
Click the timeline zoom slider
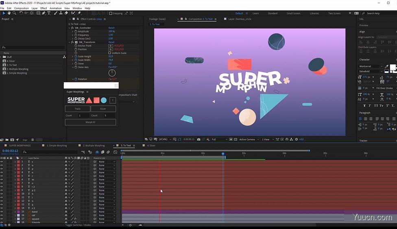point(131,225)
